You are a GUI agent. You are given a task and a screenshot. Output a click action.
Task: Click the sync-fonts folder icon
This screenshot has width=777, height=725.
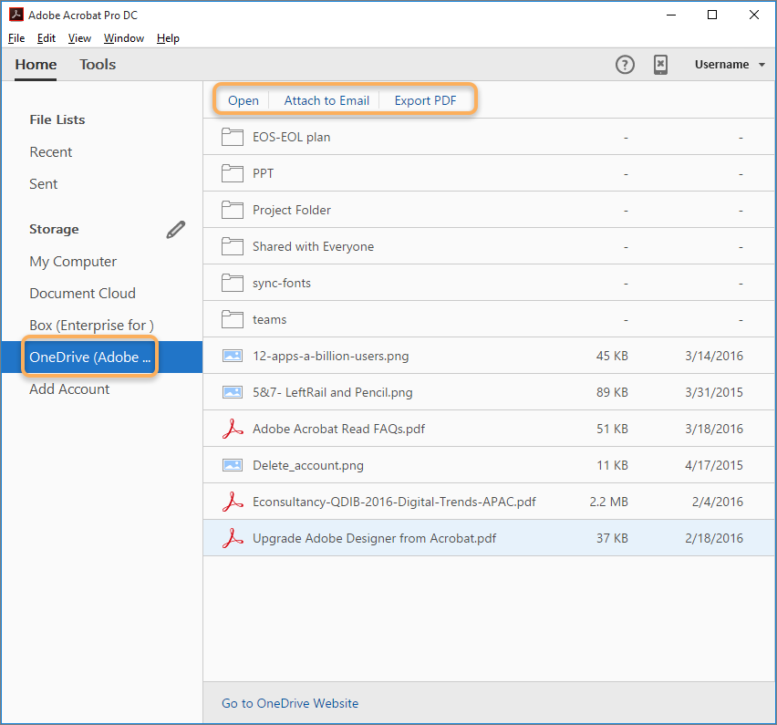233,283
